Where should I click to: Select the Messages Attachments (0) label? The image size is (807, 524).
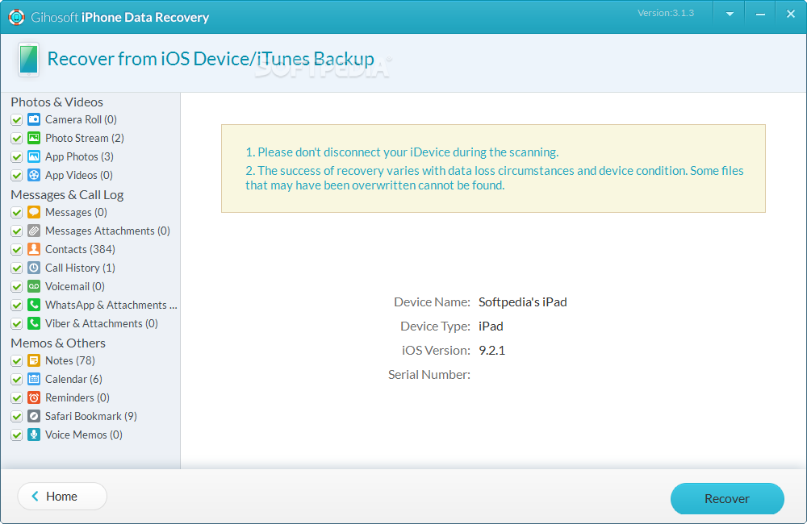[107, 231]
